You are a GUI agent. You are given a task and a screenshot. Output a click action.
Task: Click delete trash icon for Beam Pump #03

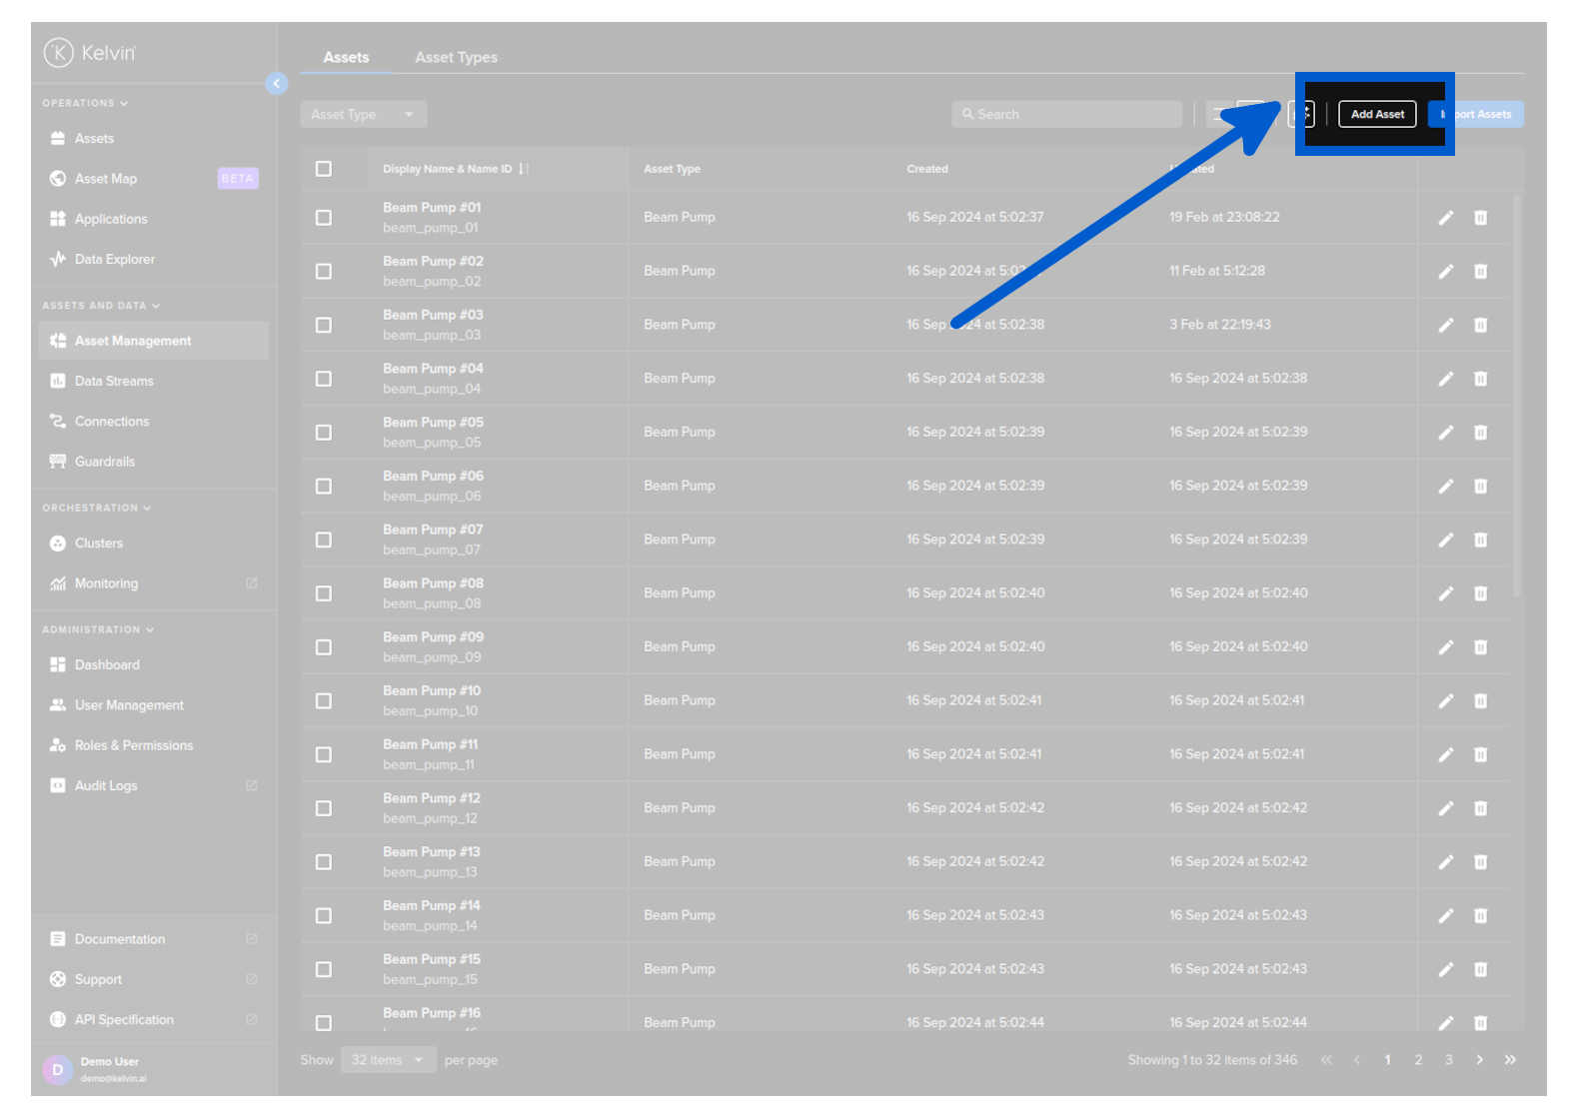tap(1480, 325)
